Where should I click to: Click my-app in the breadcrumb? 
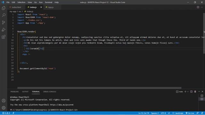[x=13, y=11]
